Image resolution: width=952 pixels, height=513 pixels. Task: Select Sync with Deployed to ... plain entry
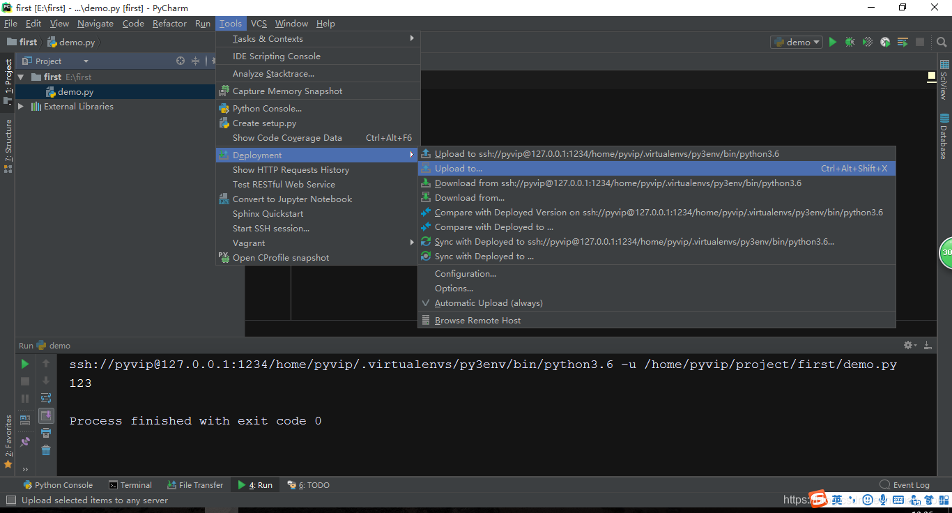(657, 256)
